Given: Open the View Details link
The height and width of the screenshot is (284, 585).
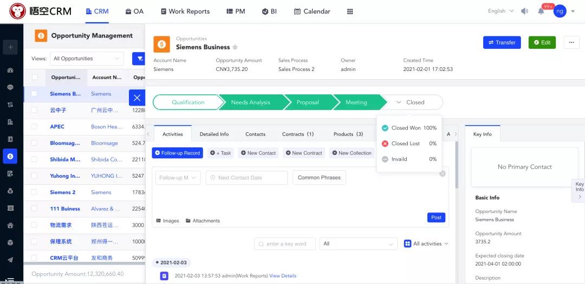Looking at the screenshot, I should coord(283,276).
